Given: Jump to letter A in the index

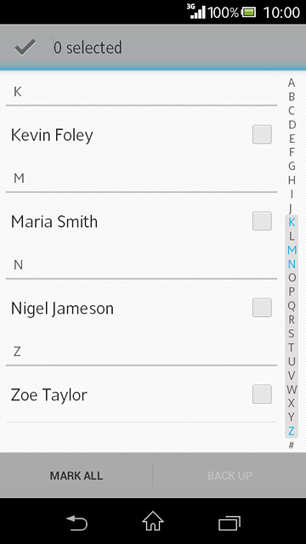Looking at the screenshot, I should click(292, 82).
